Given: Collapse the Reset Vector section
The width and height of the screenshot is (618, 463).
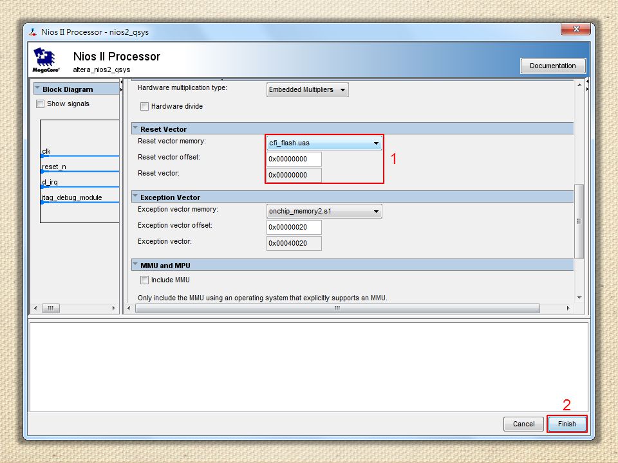Looking at the screenshot, I should pos(135,128).
